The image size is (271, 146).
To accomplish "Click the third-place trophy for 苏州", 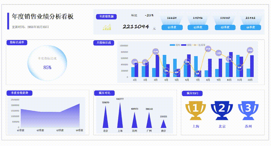I will point(248,110).
